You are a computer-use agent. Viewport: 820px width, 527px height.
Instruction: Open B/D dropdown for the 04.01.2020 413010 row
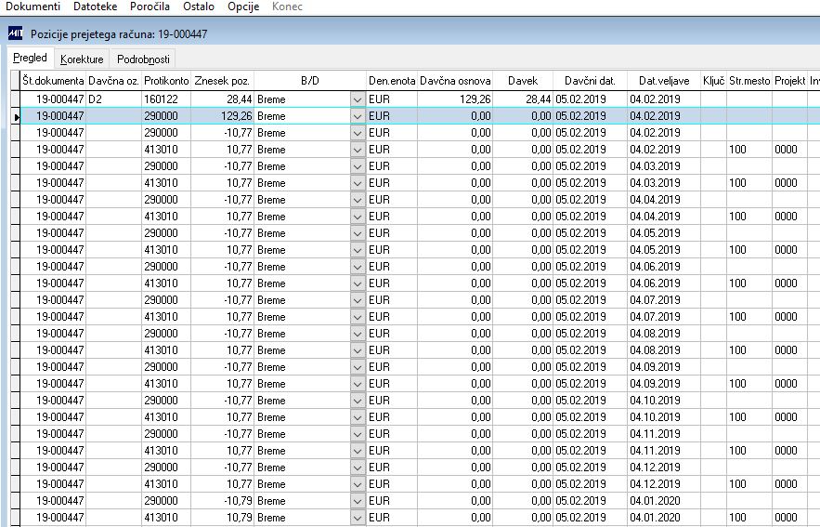[358, 518]
